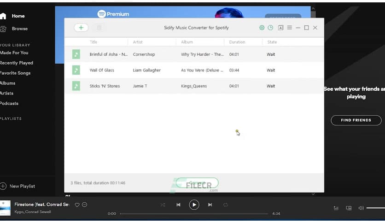
Task: Select the Brimful of Asha title cell
Action: [109, 54]
